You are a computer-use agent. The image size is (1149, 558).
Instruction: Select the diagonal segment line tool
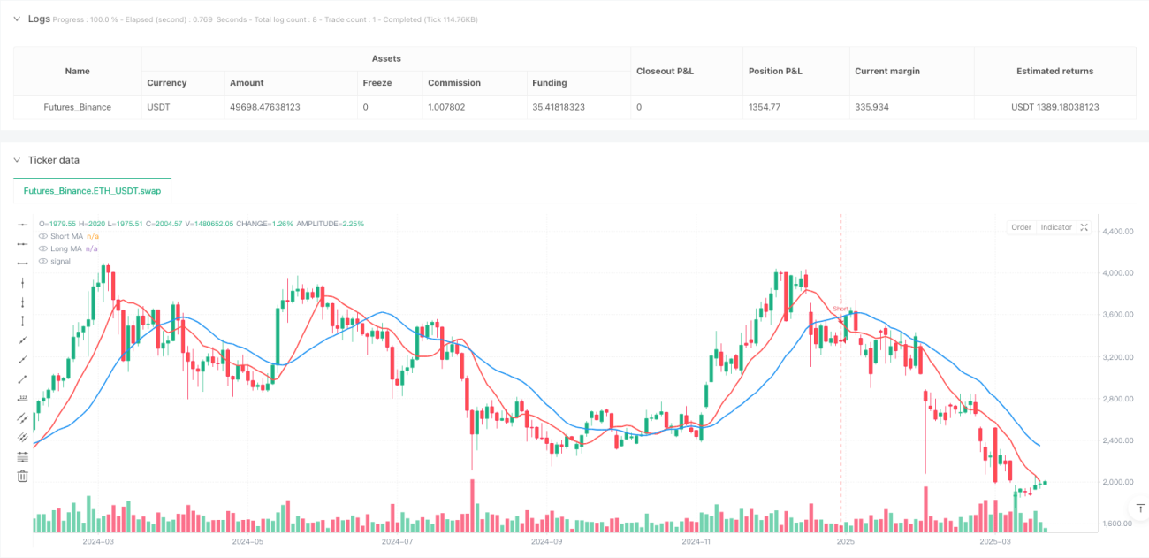tap(23, 378)
